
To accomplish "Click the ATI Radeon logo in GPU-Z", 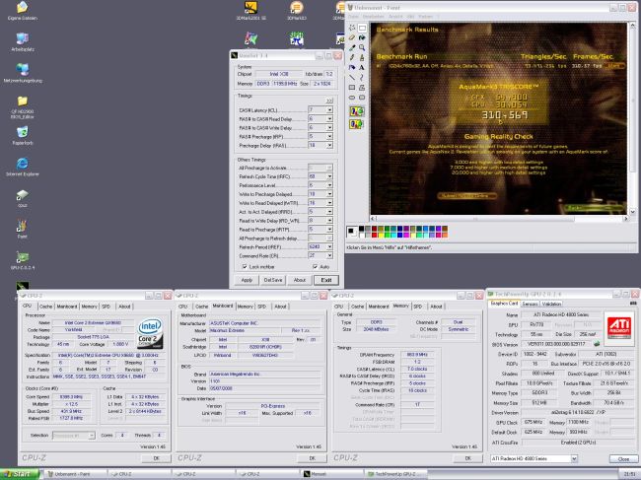I will [619, 327].
